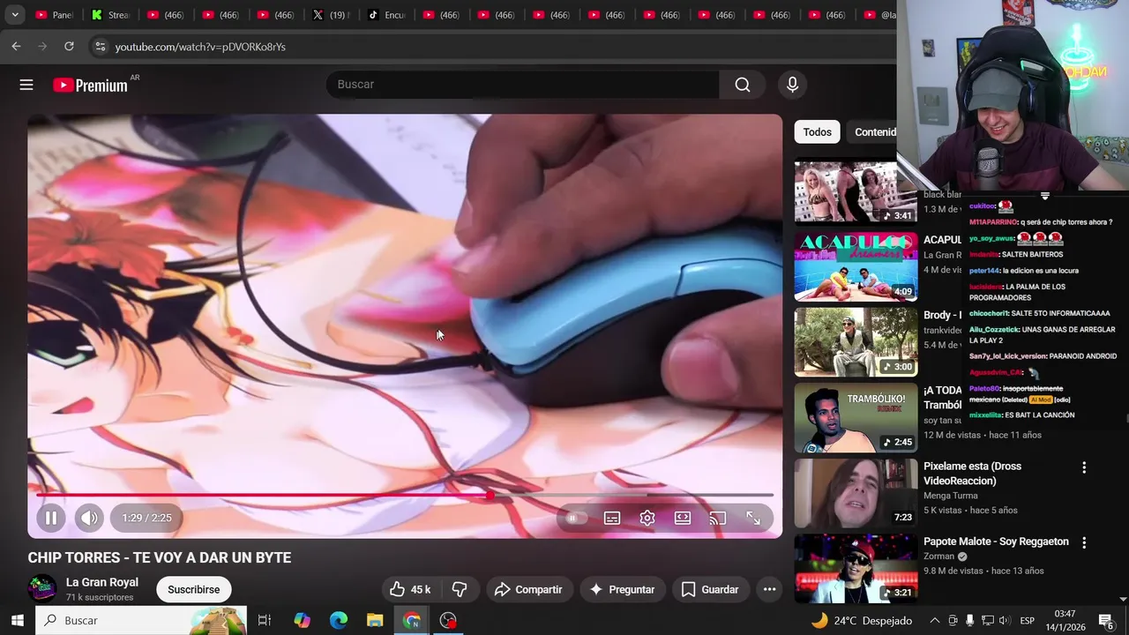Open the system tray volume icon
The width and height of the screenshot is (1129, 635).
pos(1005,620)
